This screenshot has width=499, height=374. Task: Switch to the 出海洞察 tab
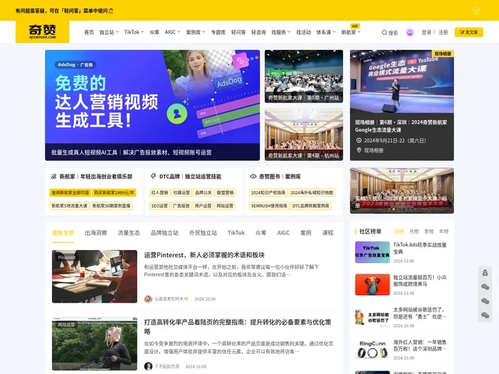click(96, 233)
